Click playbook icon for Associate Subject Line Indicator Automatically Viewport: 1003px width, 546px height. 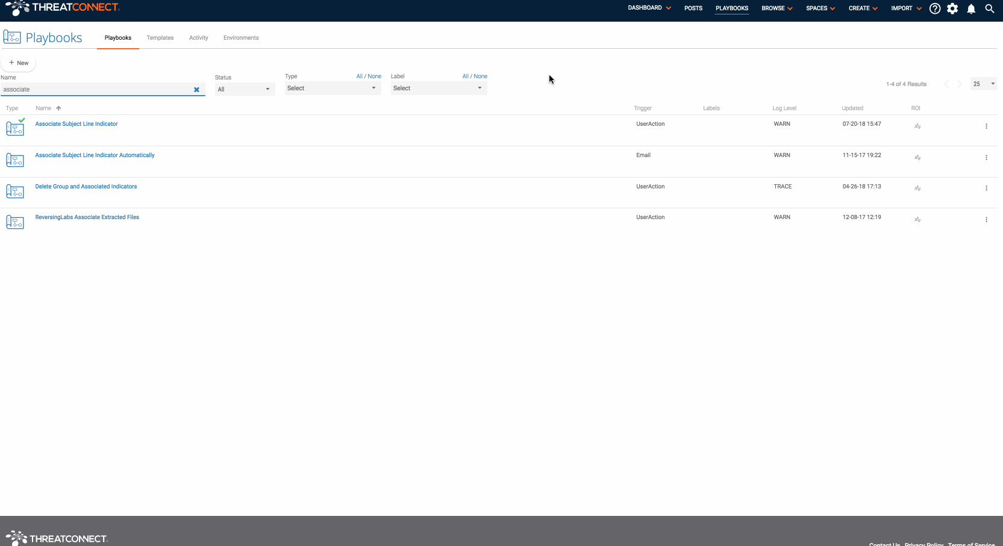[15, 160]
